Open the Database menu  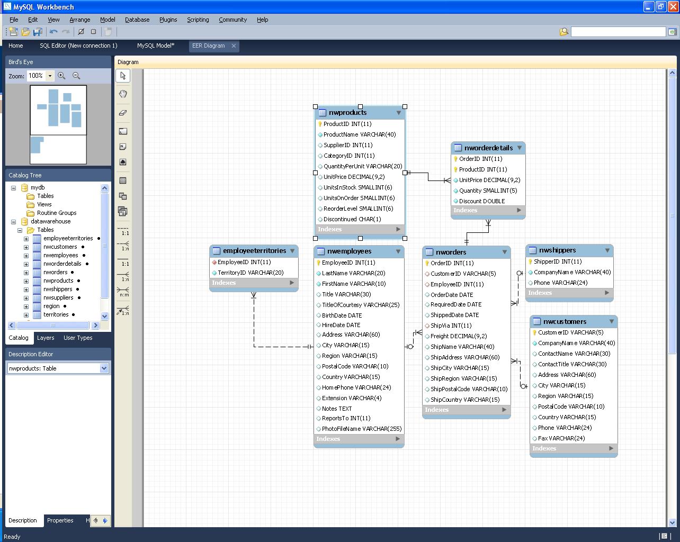point(137,20)
